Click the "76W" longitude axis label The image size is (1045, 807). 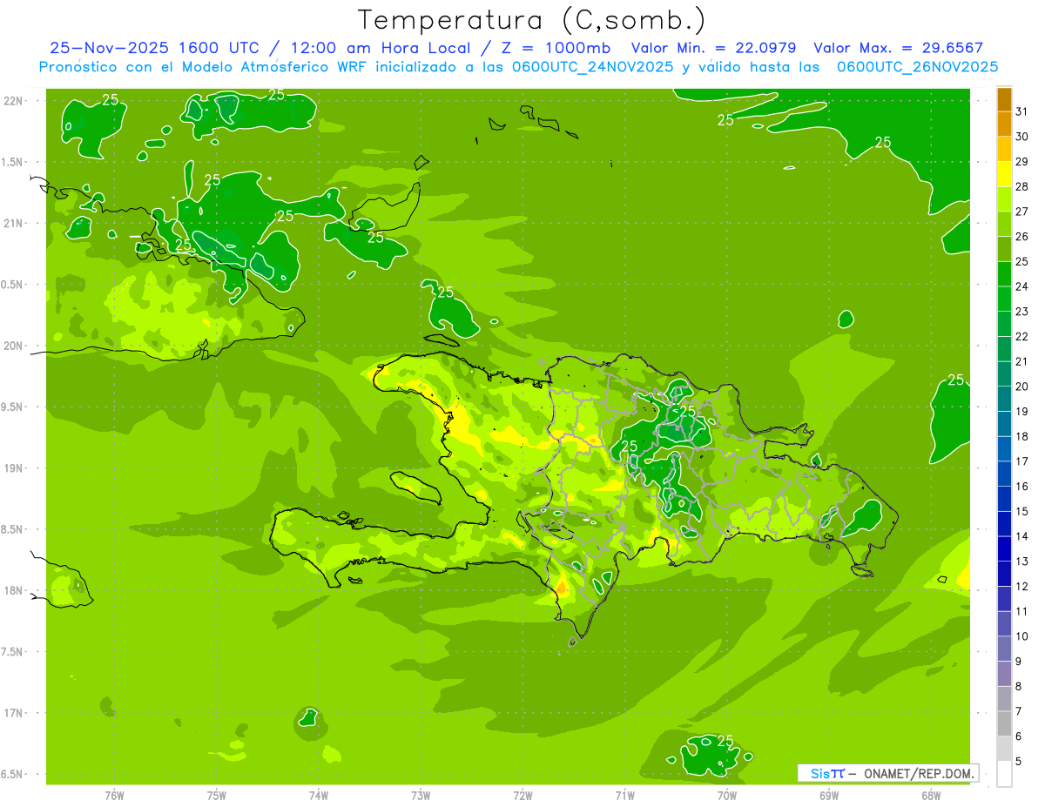(114, 796)
